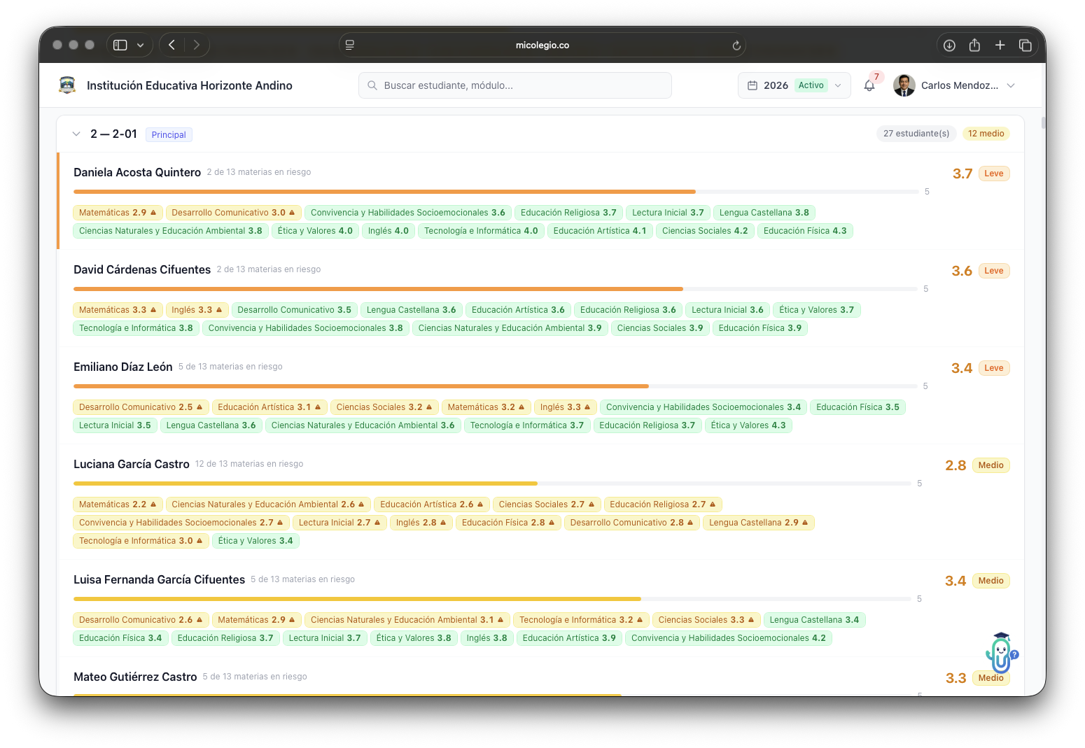Select the Inglés 3.3 warning chip for David Cárdenas

(197, 310)
